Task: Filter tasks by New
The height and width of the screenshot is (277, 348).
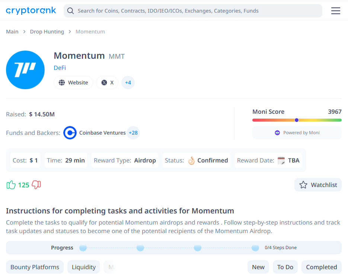Action: [x=258, y=267]
